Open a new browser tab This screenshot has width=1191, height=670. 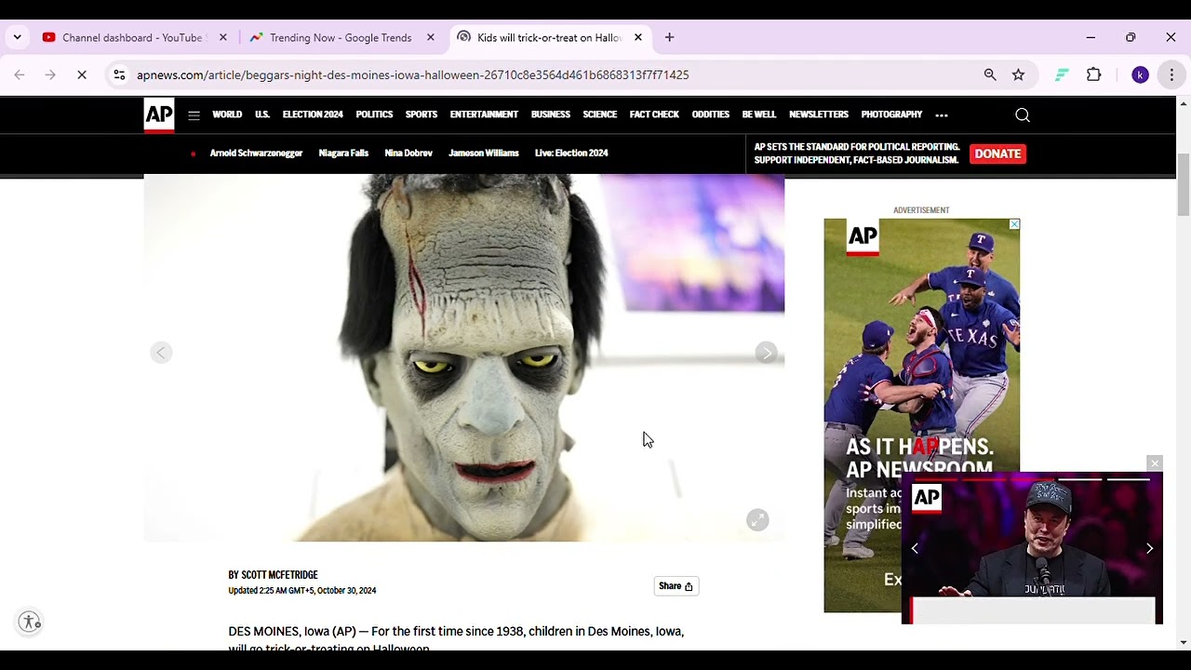pos(669,37)
